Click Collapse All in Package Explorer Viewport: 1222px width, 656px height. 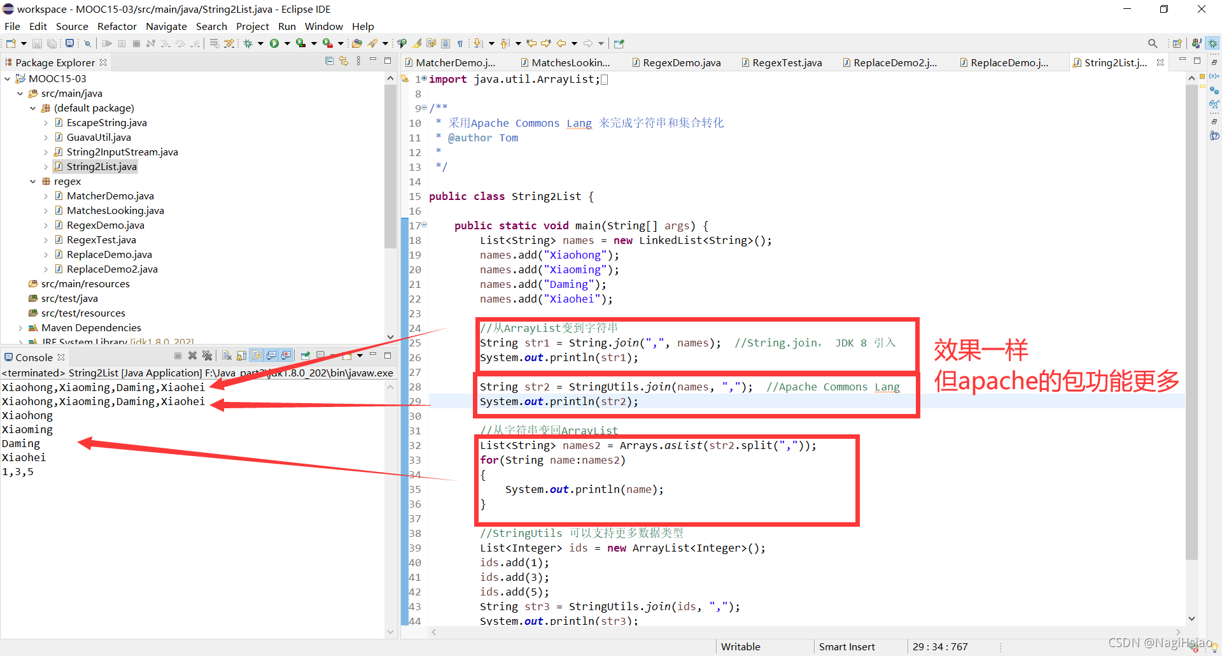point(329,61)
